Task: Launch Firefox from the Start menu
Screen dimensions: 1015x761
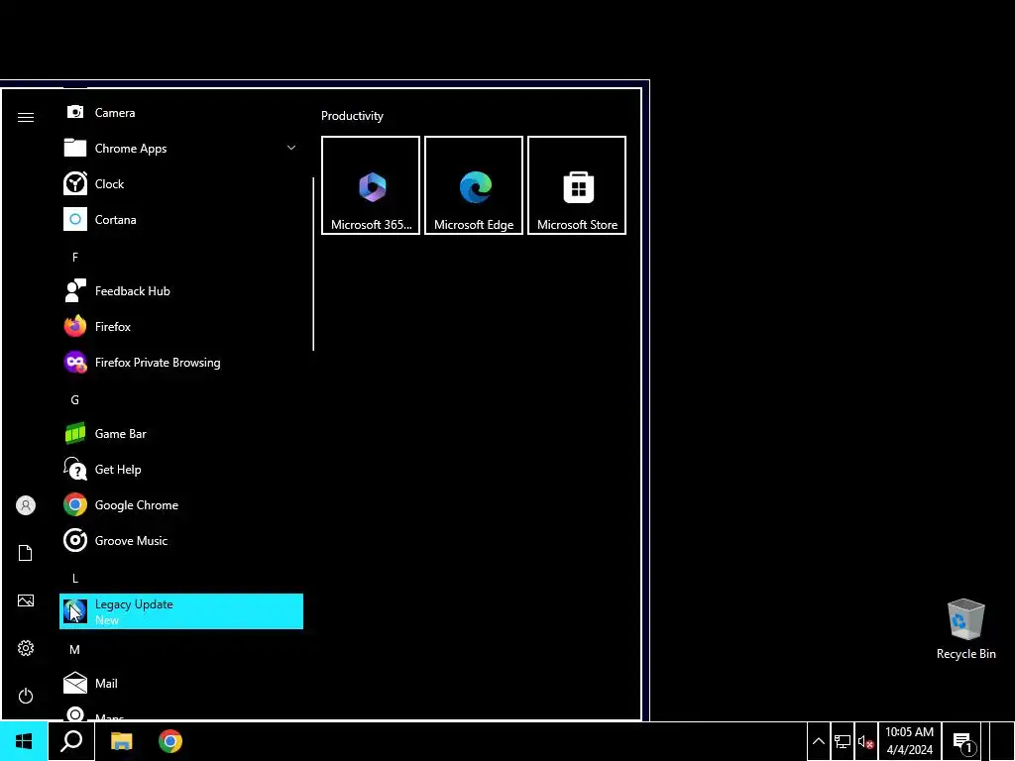Action: click(x=181, y=327)
